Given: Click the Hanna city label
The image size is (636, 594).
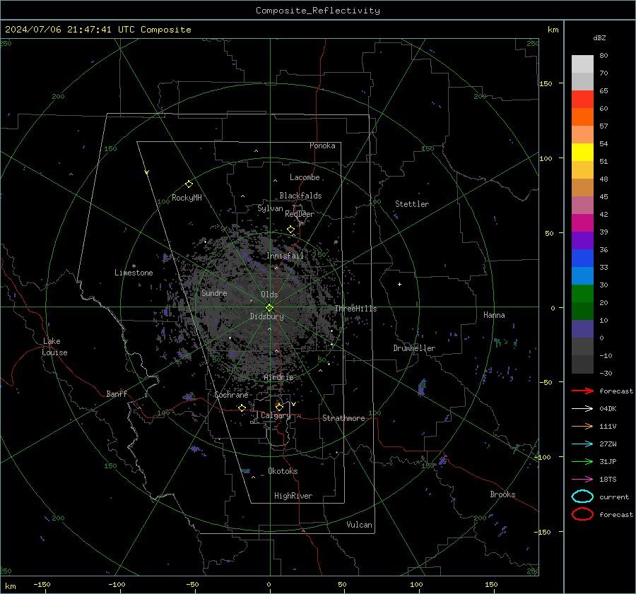Looking at the screenshot, I should [x=494, y=315].
